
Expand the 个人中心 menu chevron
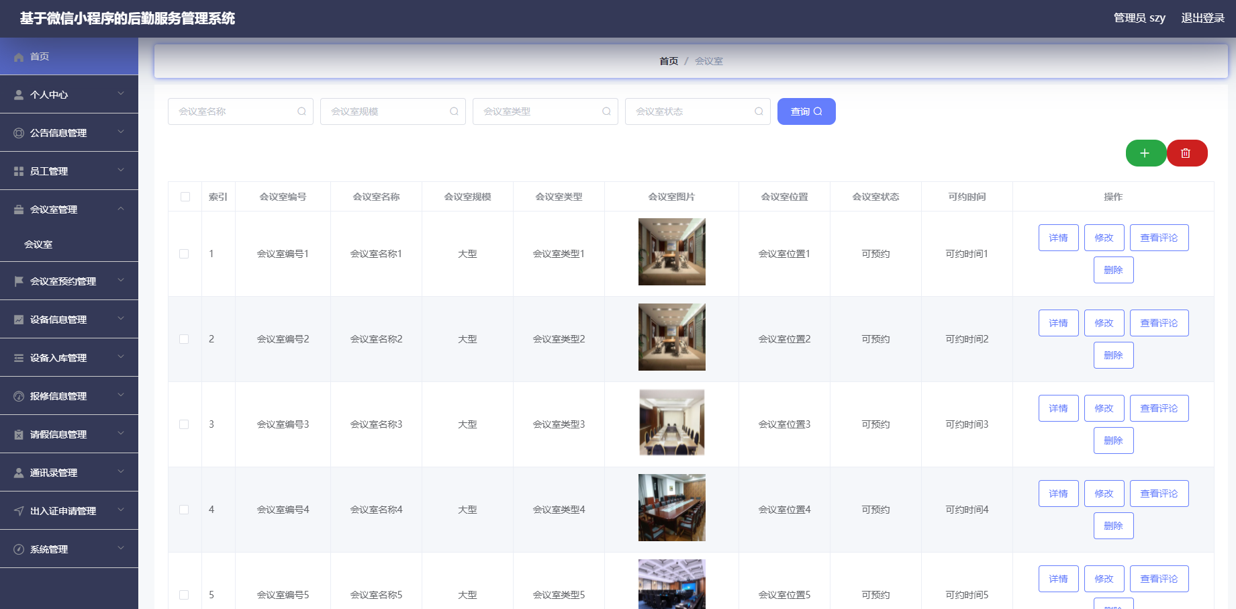pos(121,93)
